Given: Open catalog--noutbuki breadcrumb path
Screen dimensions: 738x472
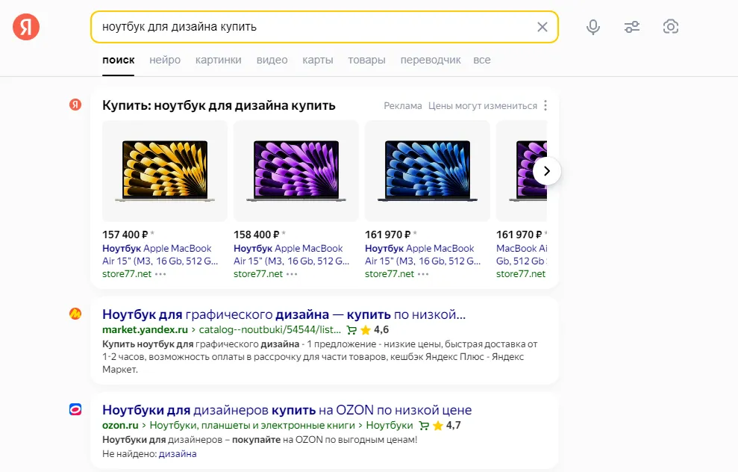Looking at the screenshot, I should point(269,330).
